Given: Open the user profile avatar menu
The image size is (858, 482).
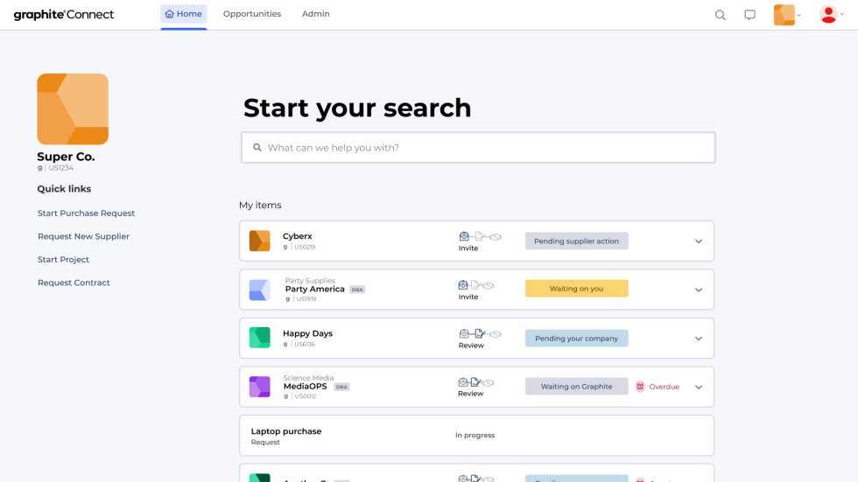Looking at the screenshot, I should [831, 15].
